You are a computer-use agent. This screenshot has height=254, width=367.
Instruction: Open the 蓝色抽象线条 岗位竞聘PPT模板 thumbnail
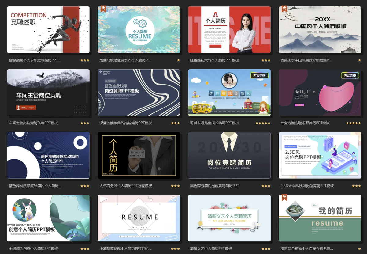[139, 93]
